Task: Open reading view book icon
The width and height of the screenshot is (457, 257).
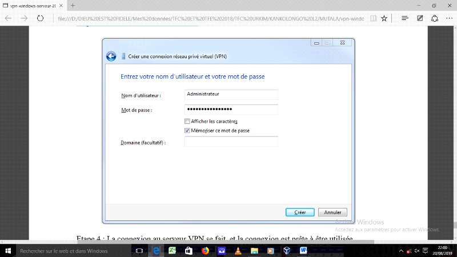Action: pos(373,18)
